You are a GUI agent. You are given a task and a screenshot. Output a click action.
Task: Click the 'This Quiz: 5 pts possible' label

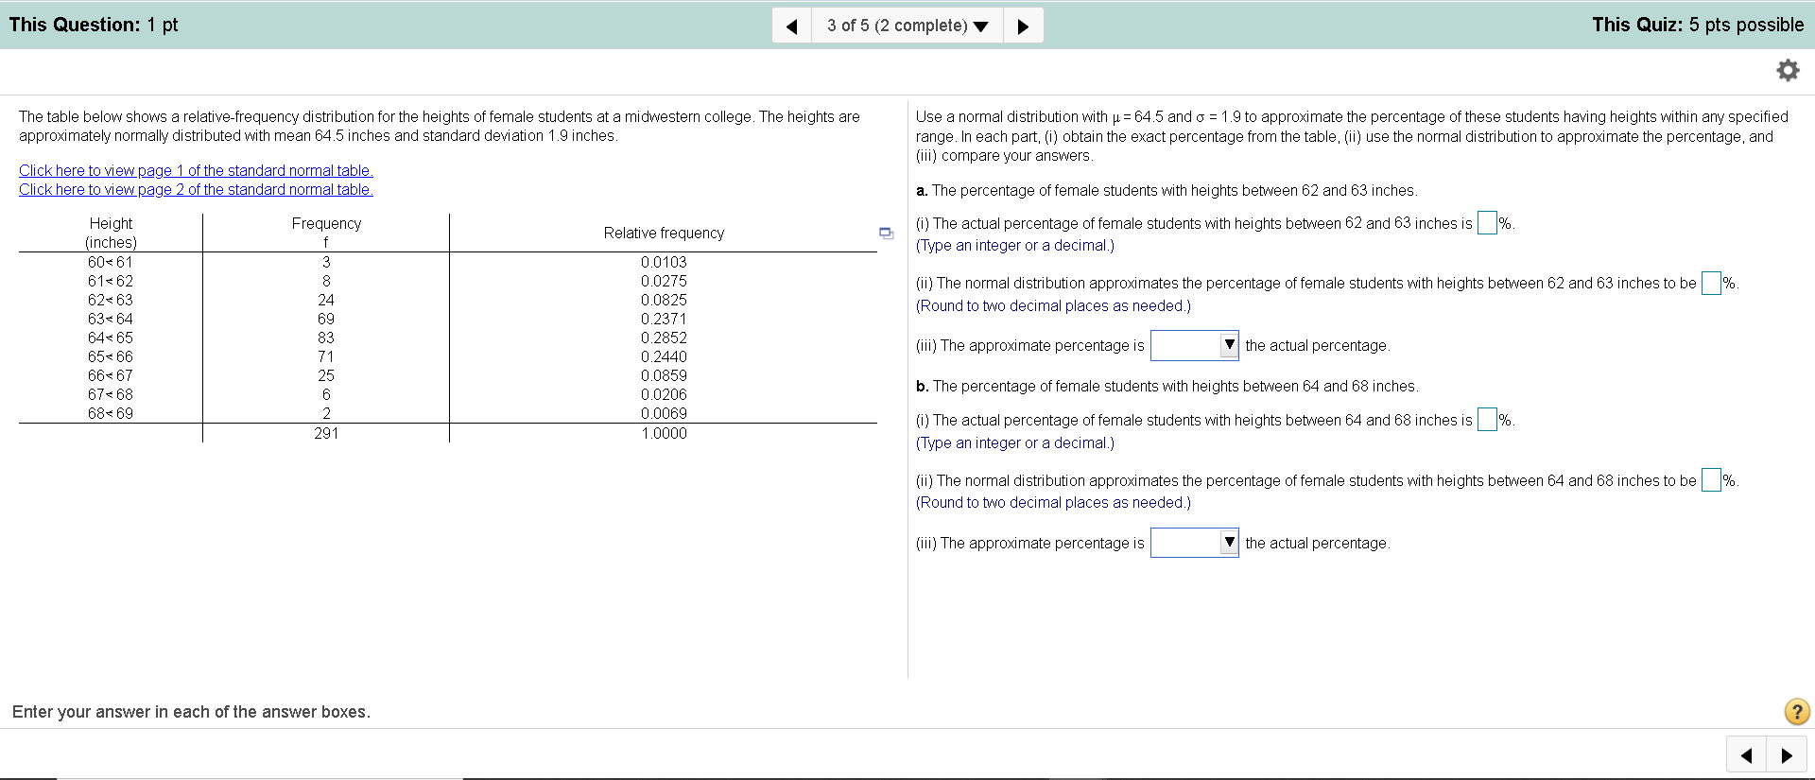click(x=1698, y=25)
